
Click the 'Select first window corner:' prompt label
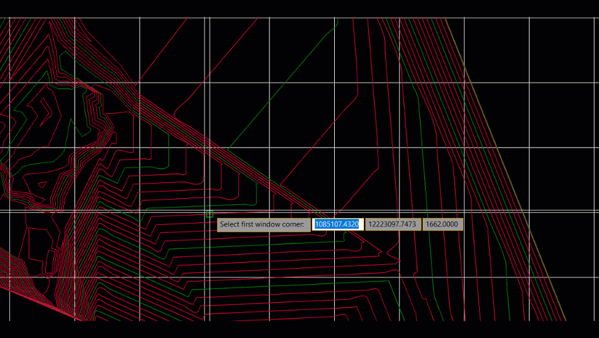264,224
